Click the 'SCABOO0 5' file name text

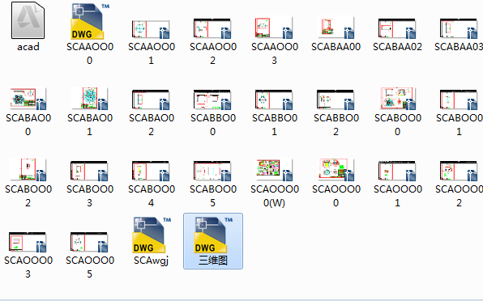213,196
